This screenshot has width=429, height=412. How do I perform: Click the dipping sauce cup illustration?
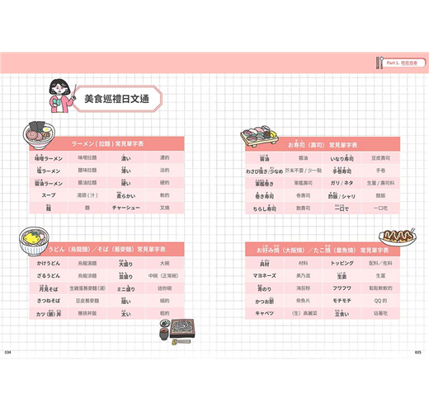164,334
